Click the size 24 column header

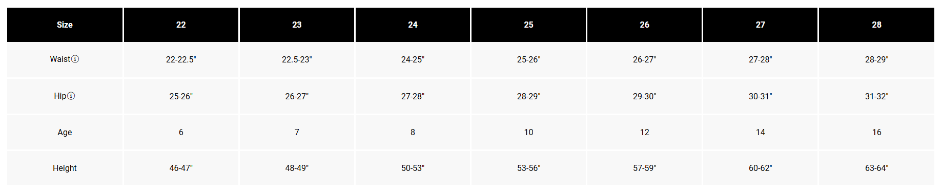(413, 25)
